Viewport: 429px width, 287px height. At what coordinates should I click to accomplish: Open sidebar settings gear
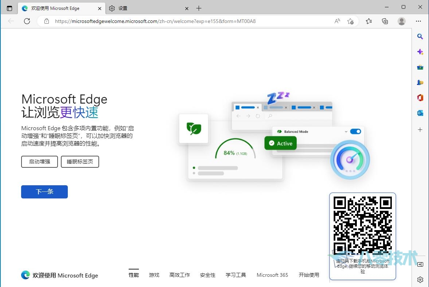click(420, 280)
